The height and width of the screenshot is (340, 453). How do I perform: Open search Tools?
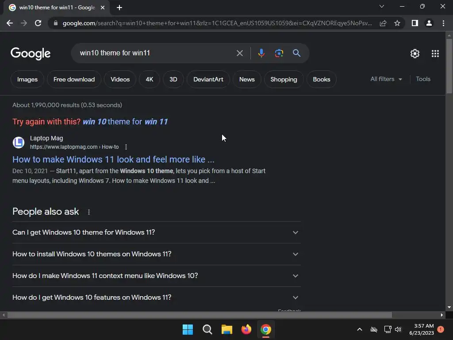point(423,79)
